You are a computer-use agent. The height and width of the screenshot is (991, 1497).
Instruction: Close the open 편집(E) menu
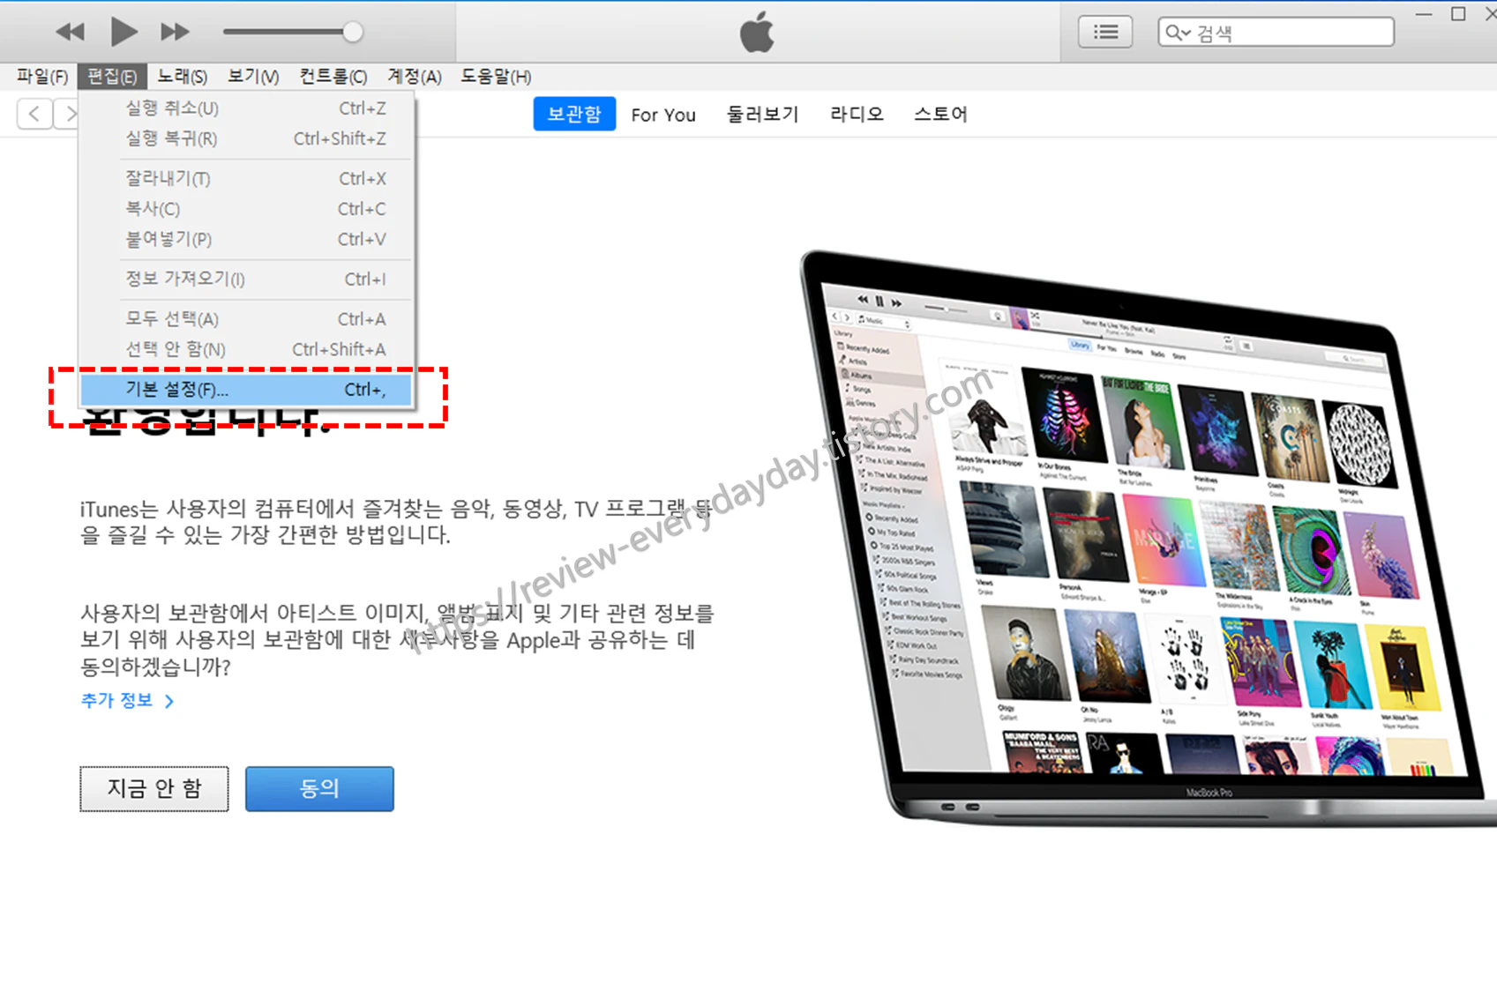112,77
